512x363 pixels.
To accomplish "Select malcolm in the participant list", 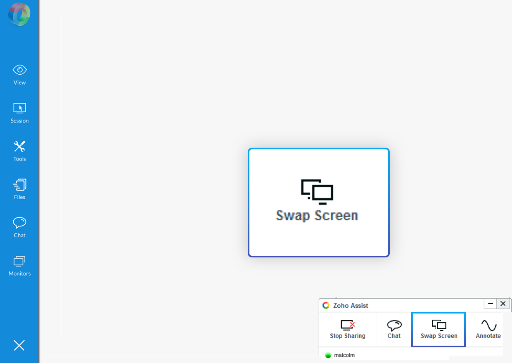I will tap(345, 355).
